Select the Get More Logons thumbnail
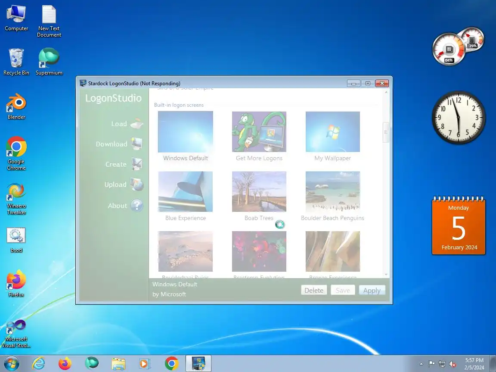Screen dimensions: 496x372 pos(259,132)
